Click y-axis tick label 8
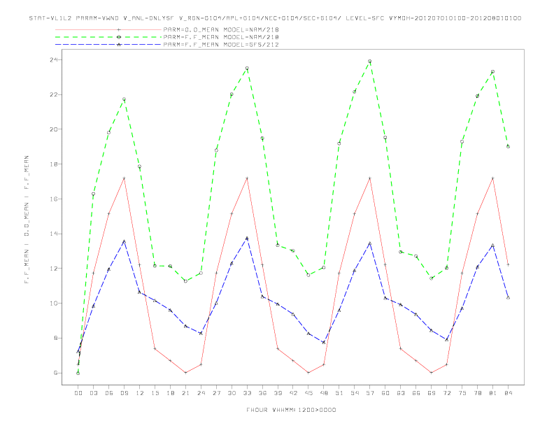The height and width of the screenshot is (428, 554). click(x=56, y=338)
